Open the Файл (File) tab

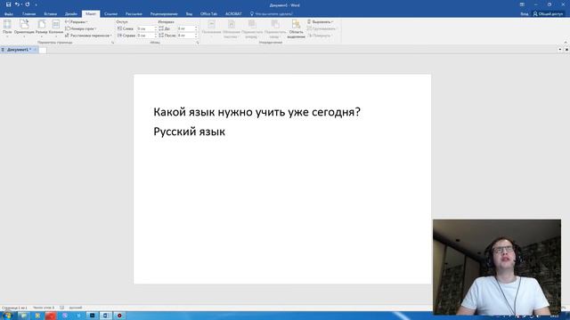coord(9,14)
